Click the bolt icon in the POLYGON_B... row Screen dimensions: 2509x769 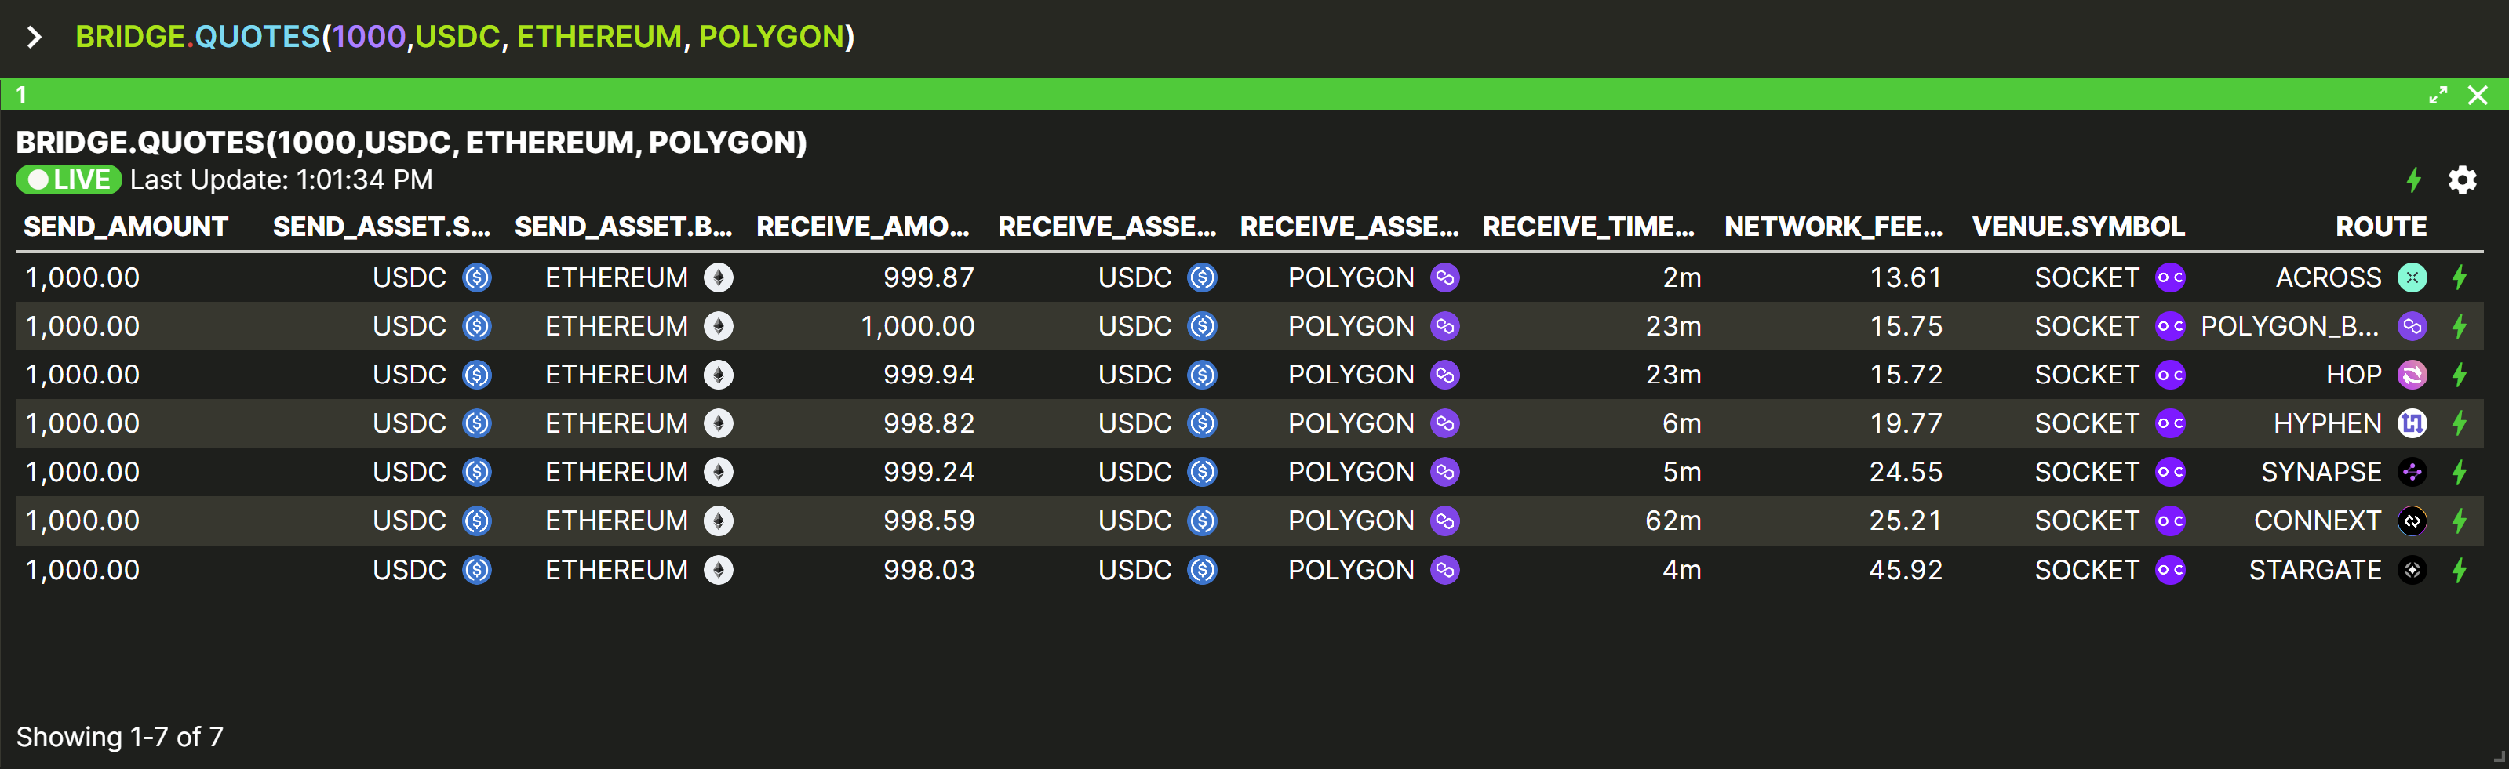[x=2460, y=326]
